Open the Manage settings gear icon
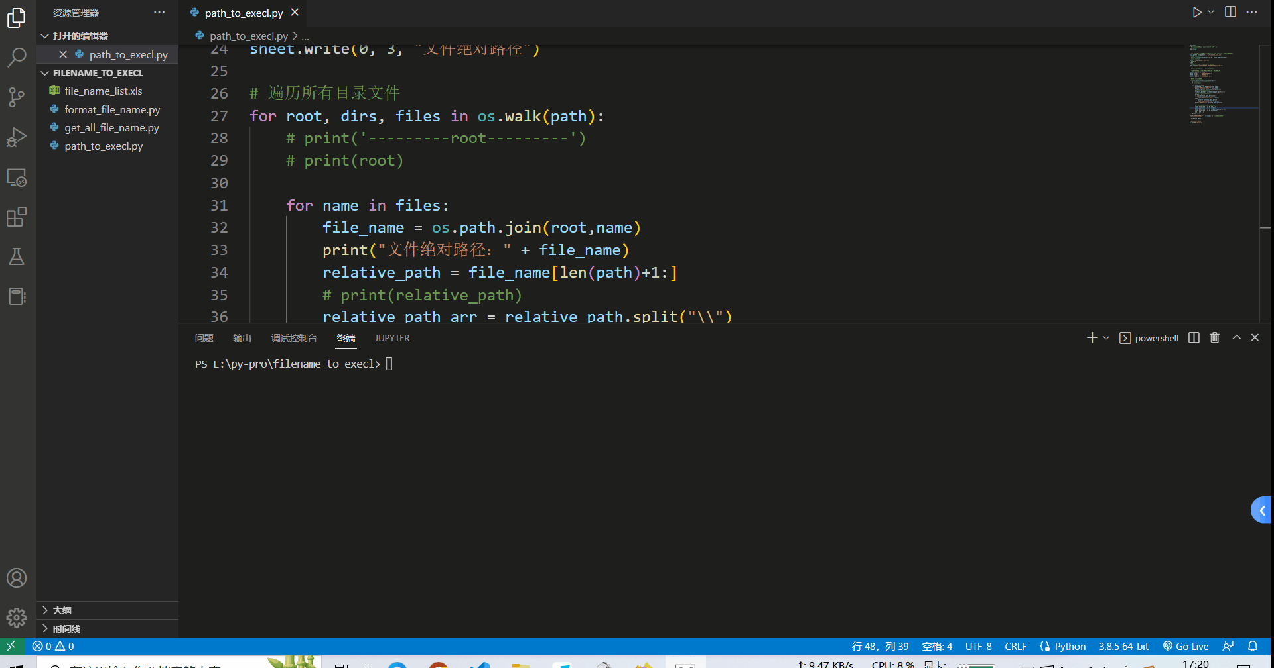This screenshot has width=1274, height=668. click(x=17, y=618)
